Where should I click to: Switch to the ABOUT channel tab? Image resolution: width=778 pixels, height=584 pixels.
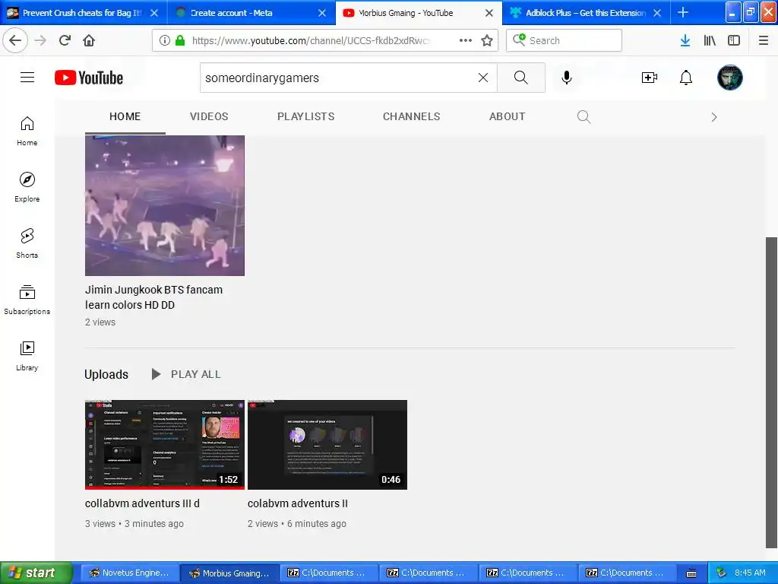tap(507, 116)
